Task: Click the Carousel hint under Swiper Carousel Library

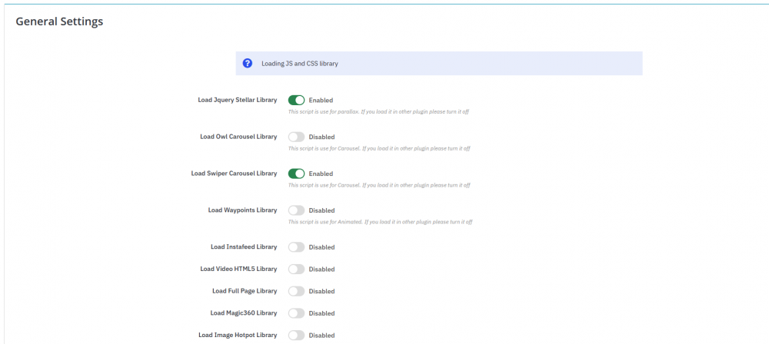Action: 379,185
